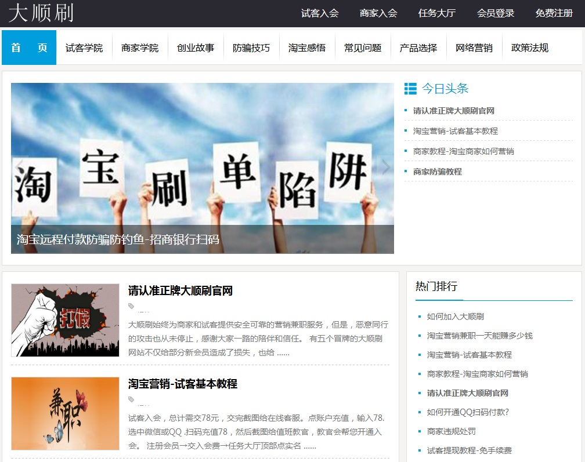
Task: Enter the 任务大厅 page
Action: (435, 13)
